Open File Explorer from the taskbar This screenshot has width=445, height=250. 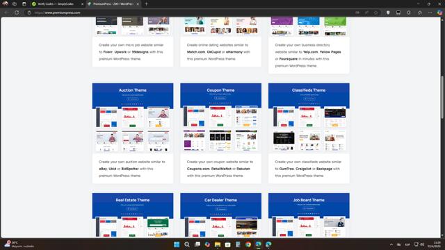(x=218, y=244)
